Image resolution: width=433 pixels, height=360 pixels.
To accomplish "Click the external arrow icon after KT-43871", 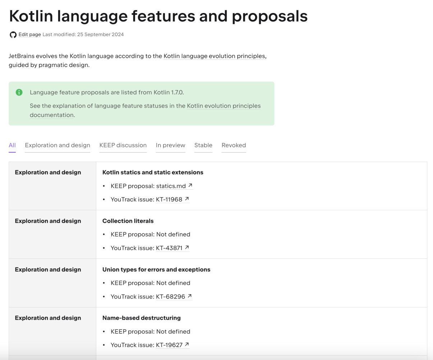I will click(187, 248).
